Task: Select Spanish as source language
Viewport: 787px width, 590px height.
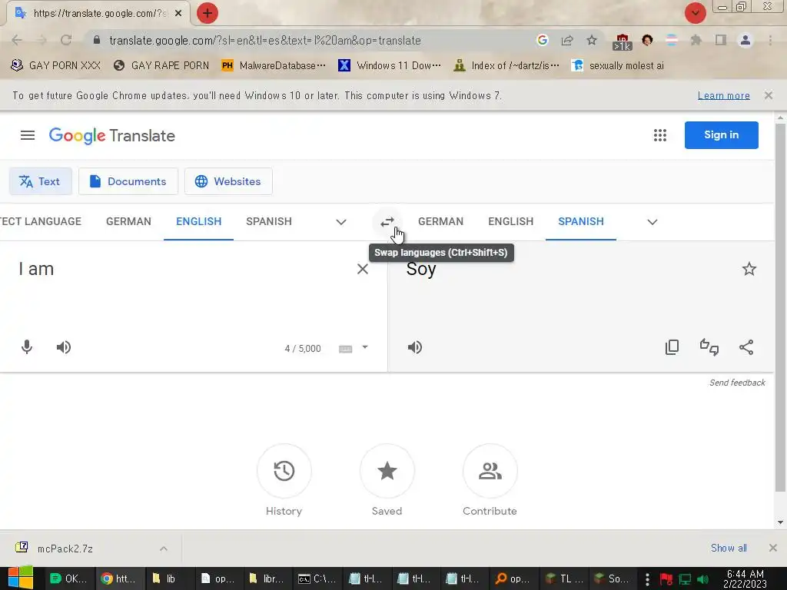Action: [269, 221]
